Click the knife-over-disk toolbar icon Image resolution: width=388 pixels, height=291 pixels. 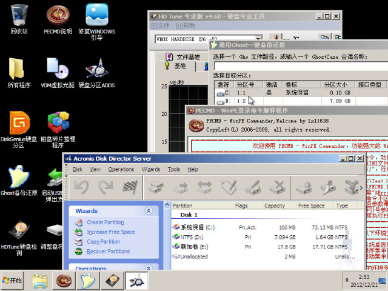click(x=328, y=187)
